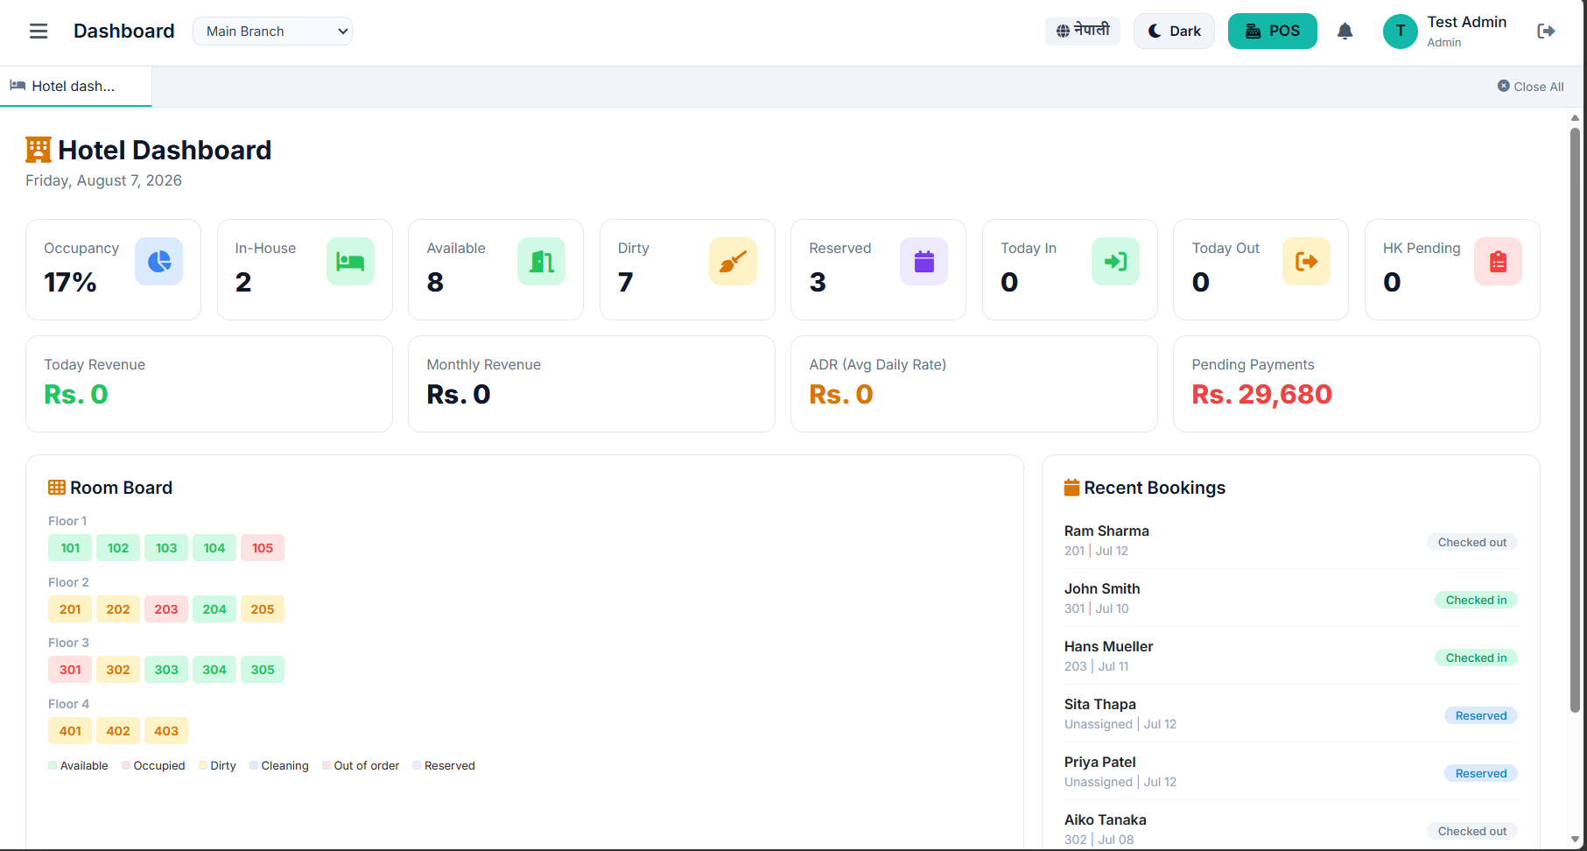Viewport: 1587px width, 851px height.
Task: Open Ram Sharma booking entry
Action: pyautogui.click(x=1290, y=540)
